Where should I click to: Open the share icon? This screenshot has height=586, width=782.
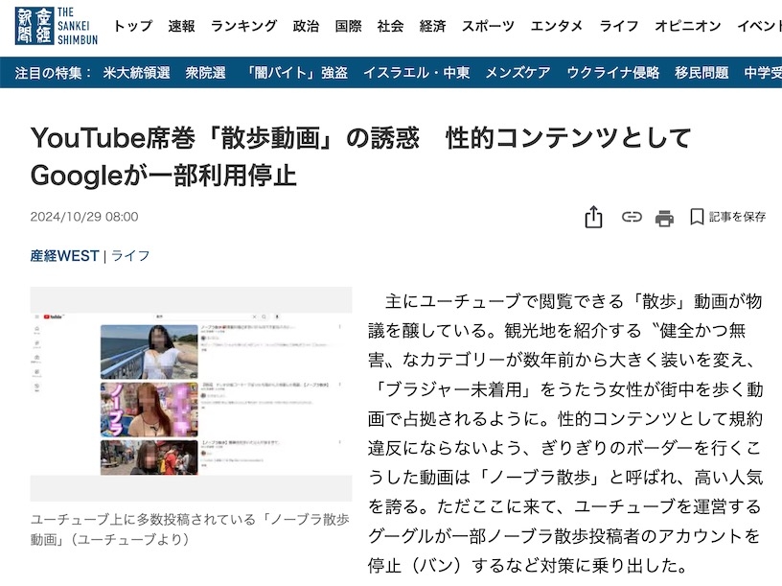pyautogui.click(x=593, y=217)
